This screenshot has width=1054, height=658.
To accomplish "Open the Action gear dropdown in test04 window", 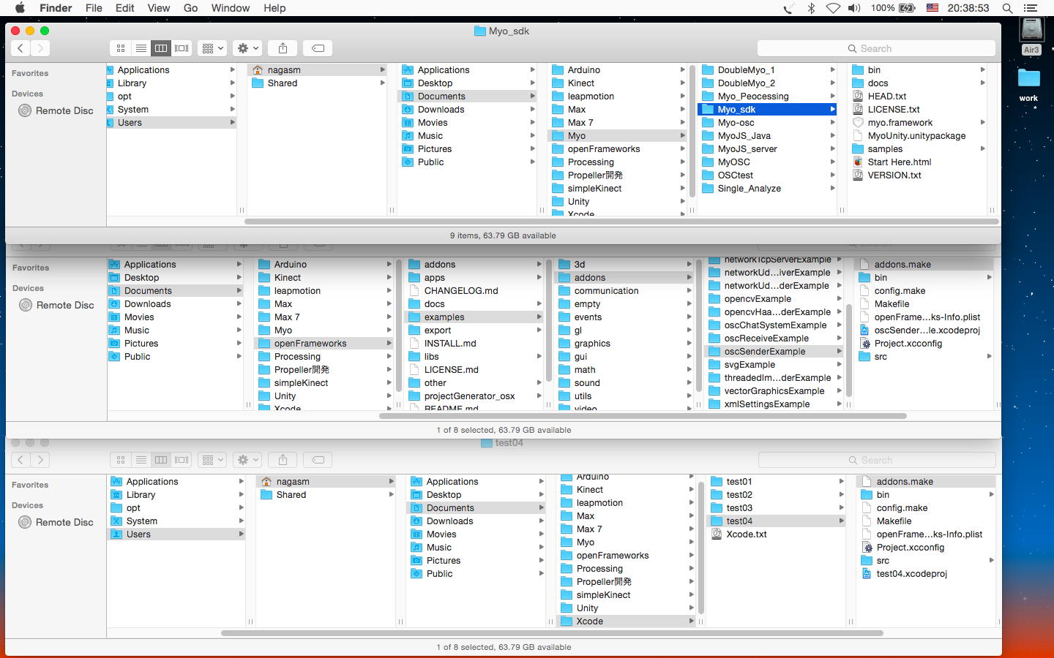I will coord(247,460).
